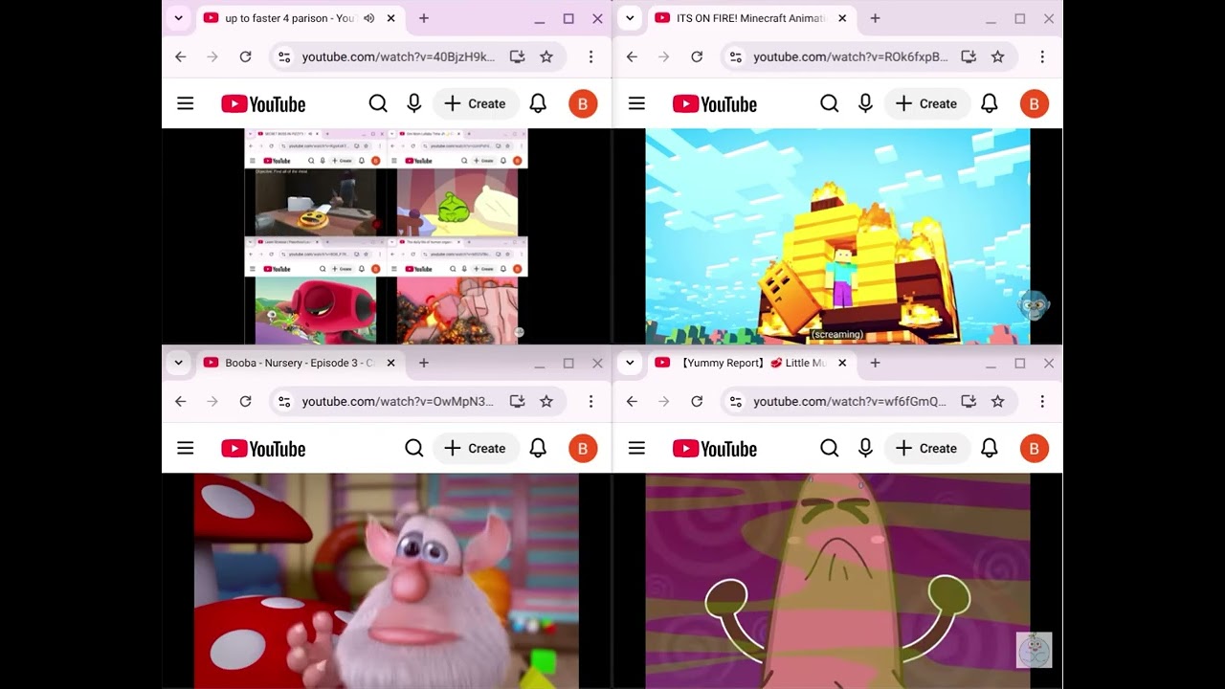Screen dimensions: 1225x689
Task: Bookmark the Yummy Report page with star
Action: click(997, 401)
